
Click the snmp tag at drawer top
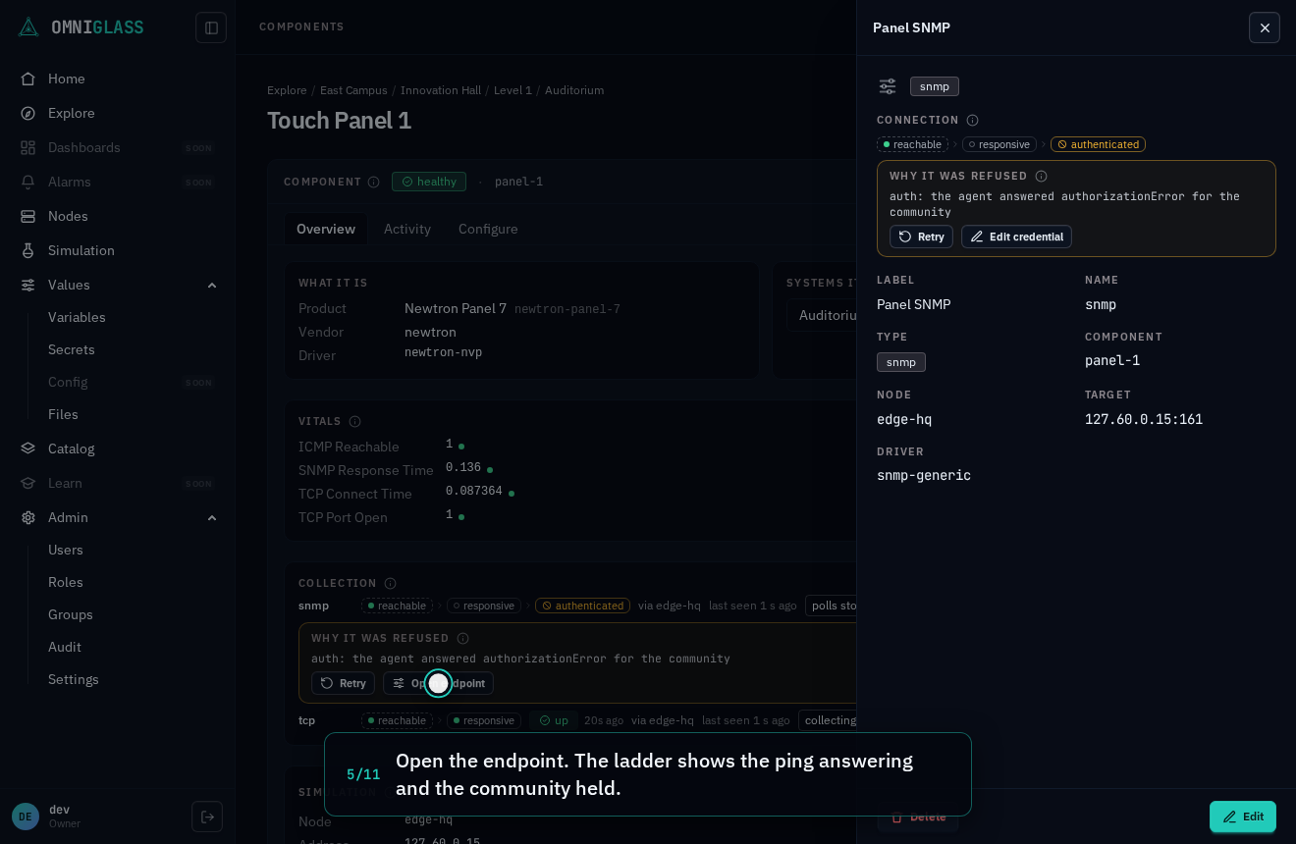(935, 86)
